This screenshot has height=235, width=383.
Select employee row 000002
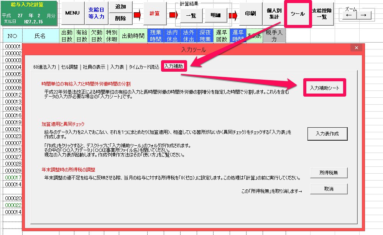point(13,53)
